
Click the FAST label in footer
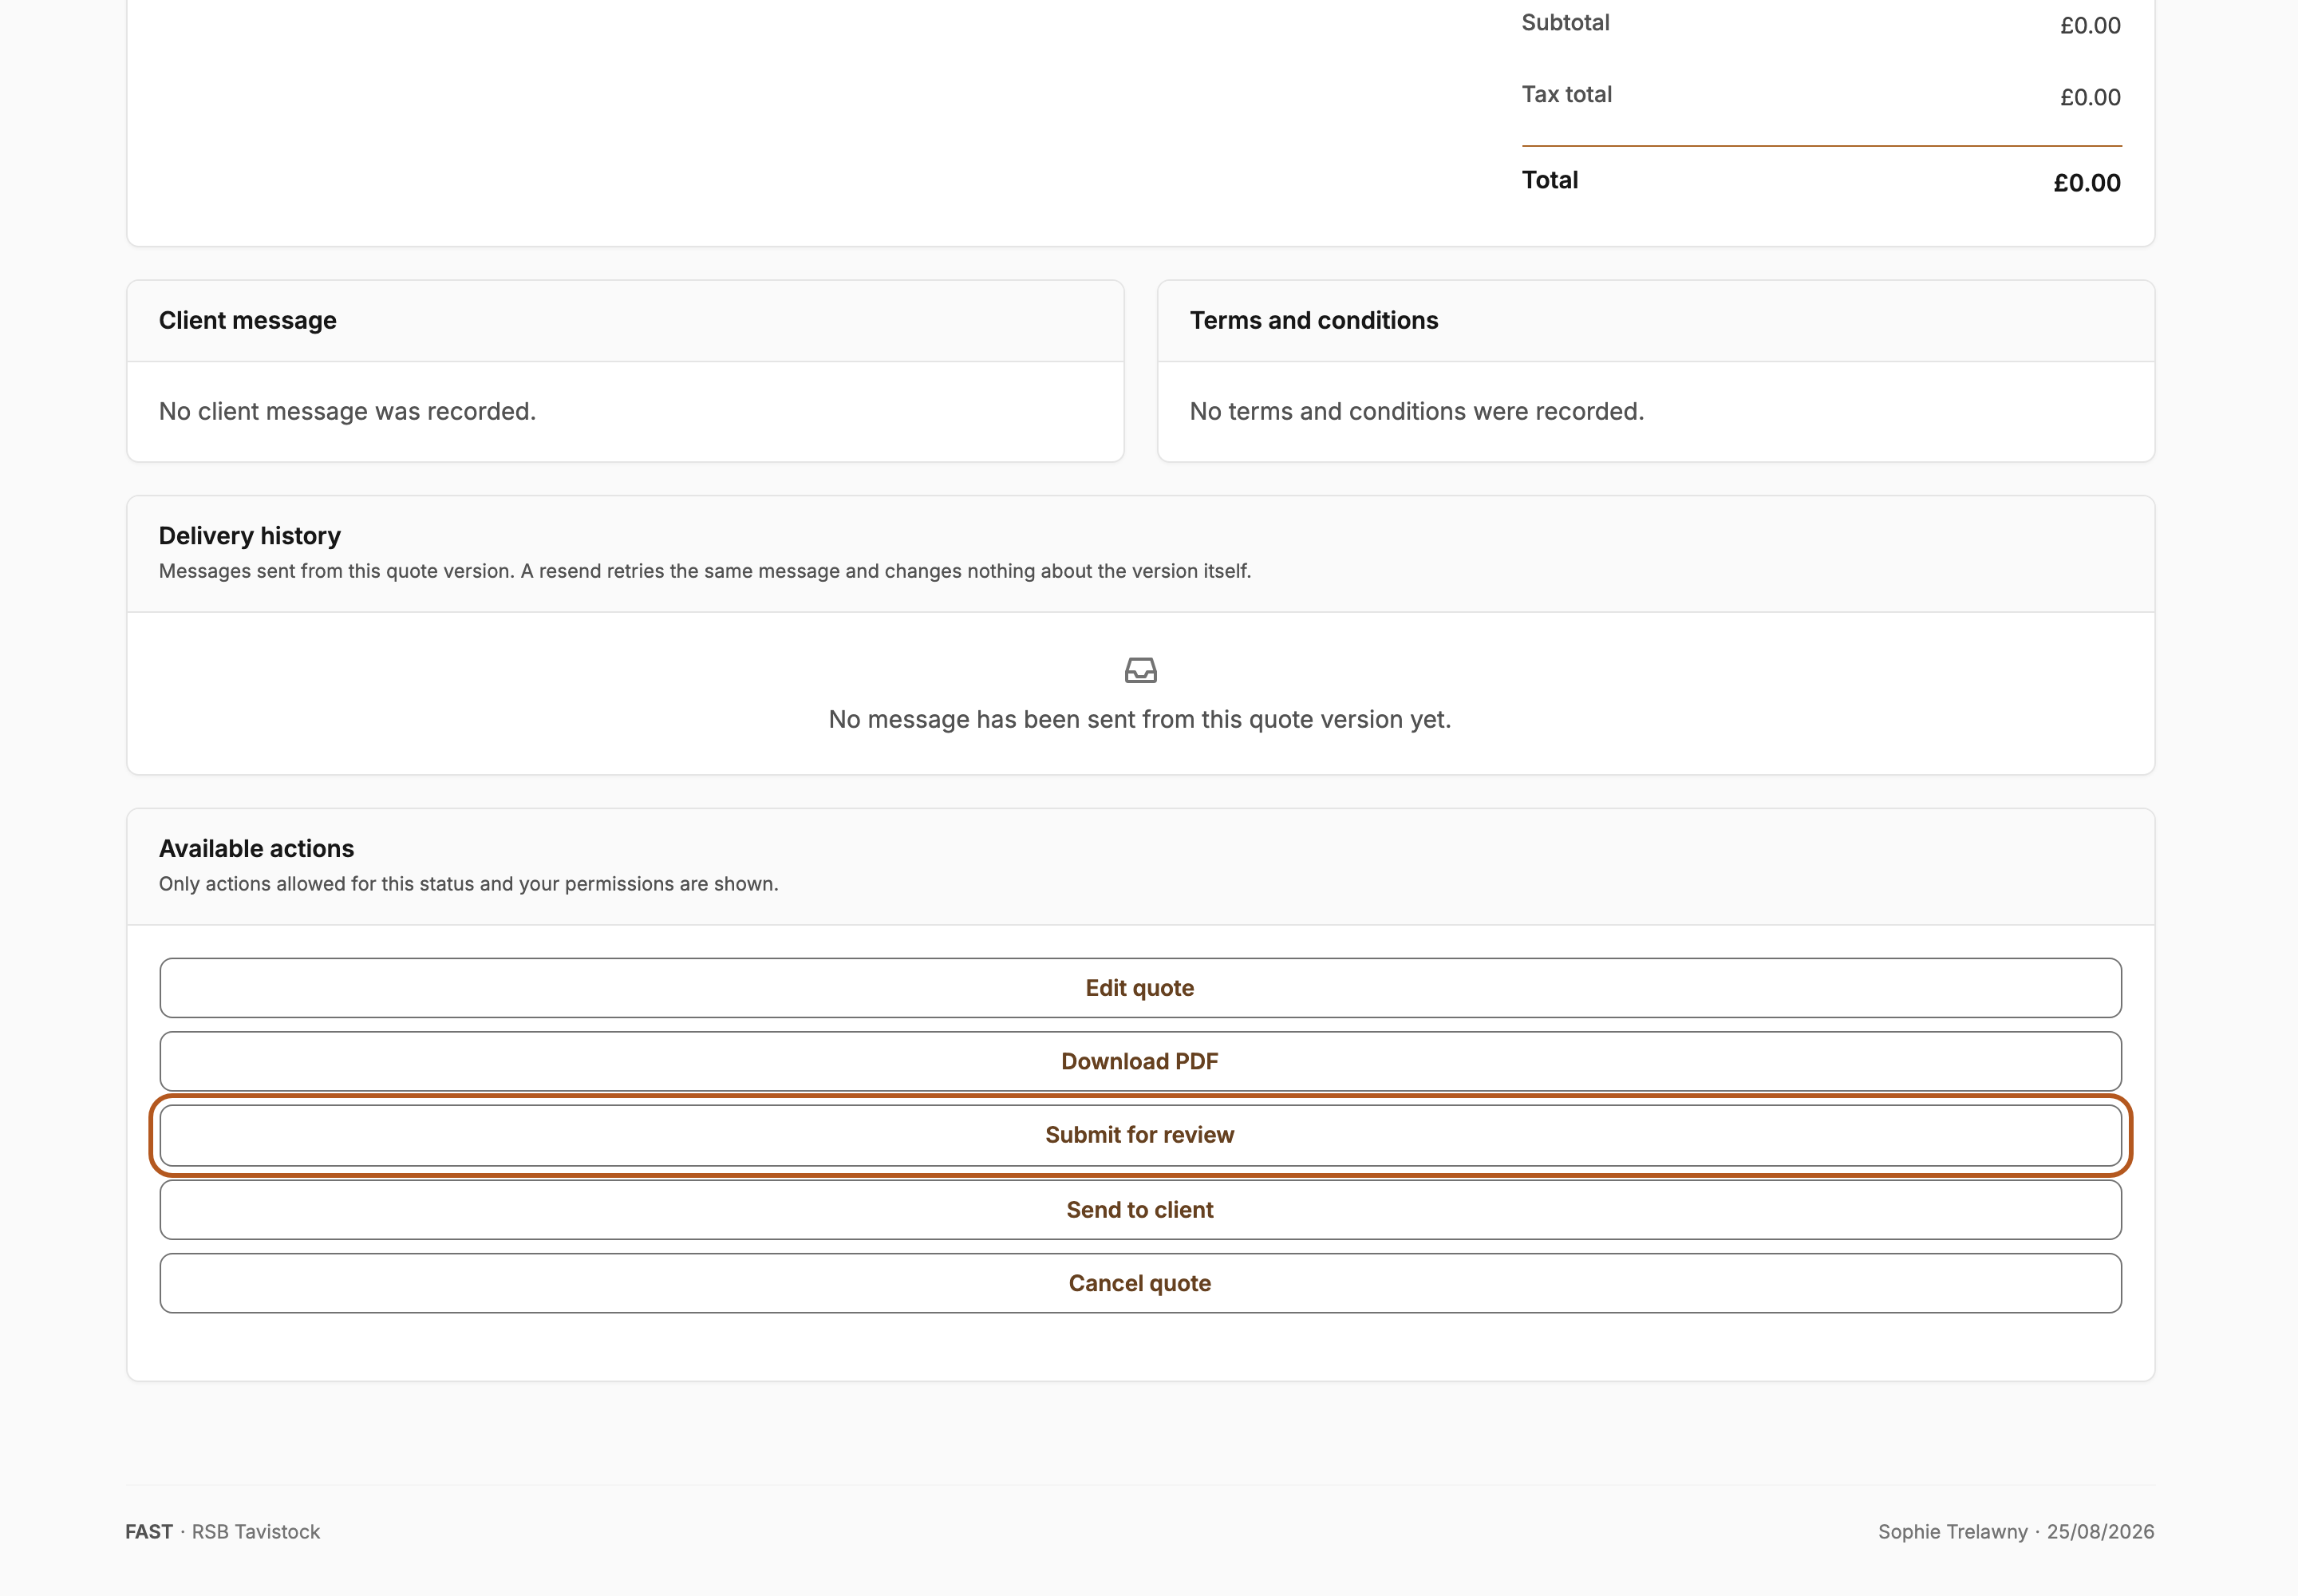click(x=149, y=1531)
